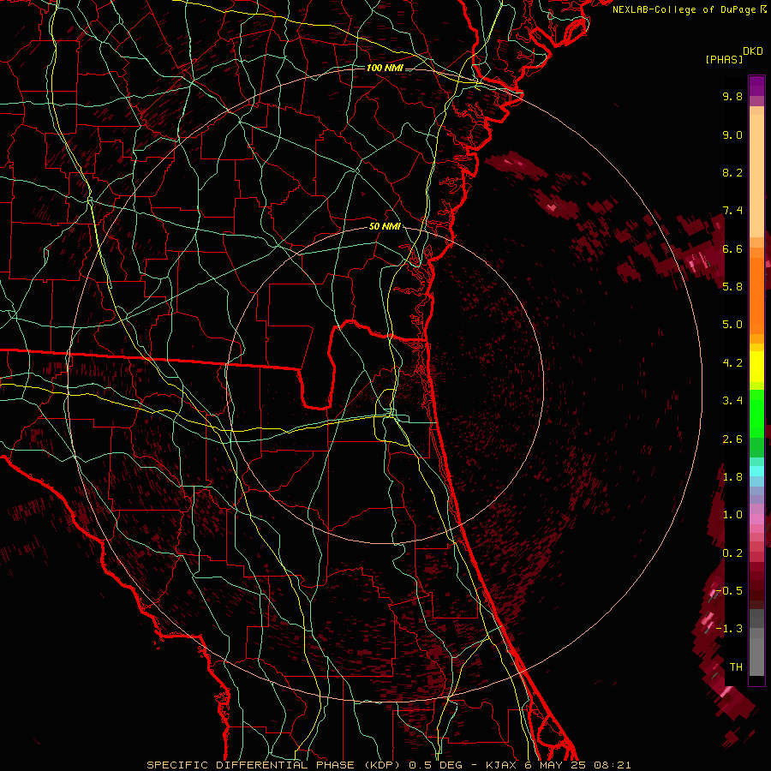Select the 1.8 scale label

[732, 477]
